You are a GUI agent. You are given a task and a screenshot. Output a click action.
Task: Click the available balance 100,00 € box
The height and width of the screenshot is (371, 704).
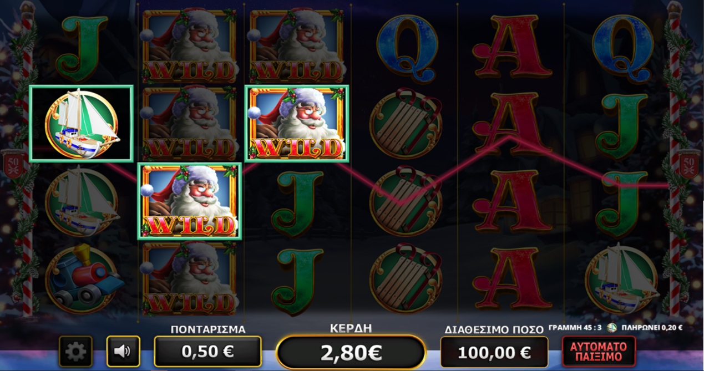(494, 352)
